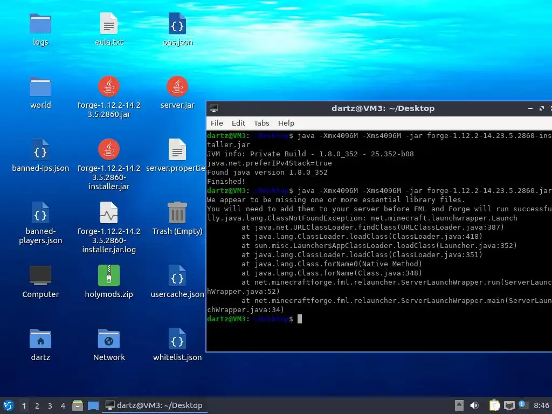Open the File menu in terminal
This screenshot has height=414, width=552.
tap(217, 123)
